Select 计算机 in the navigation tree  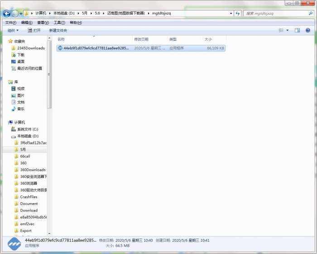point(19,122)
